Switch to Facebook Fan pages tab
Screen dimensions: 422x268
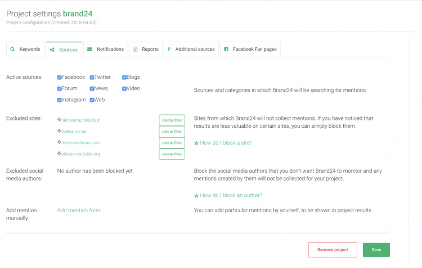250,50
